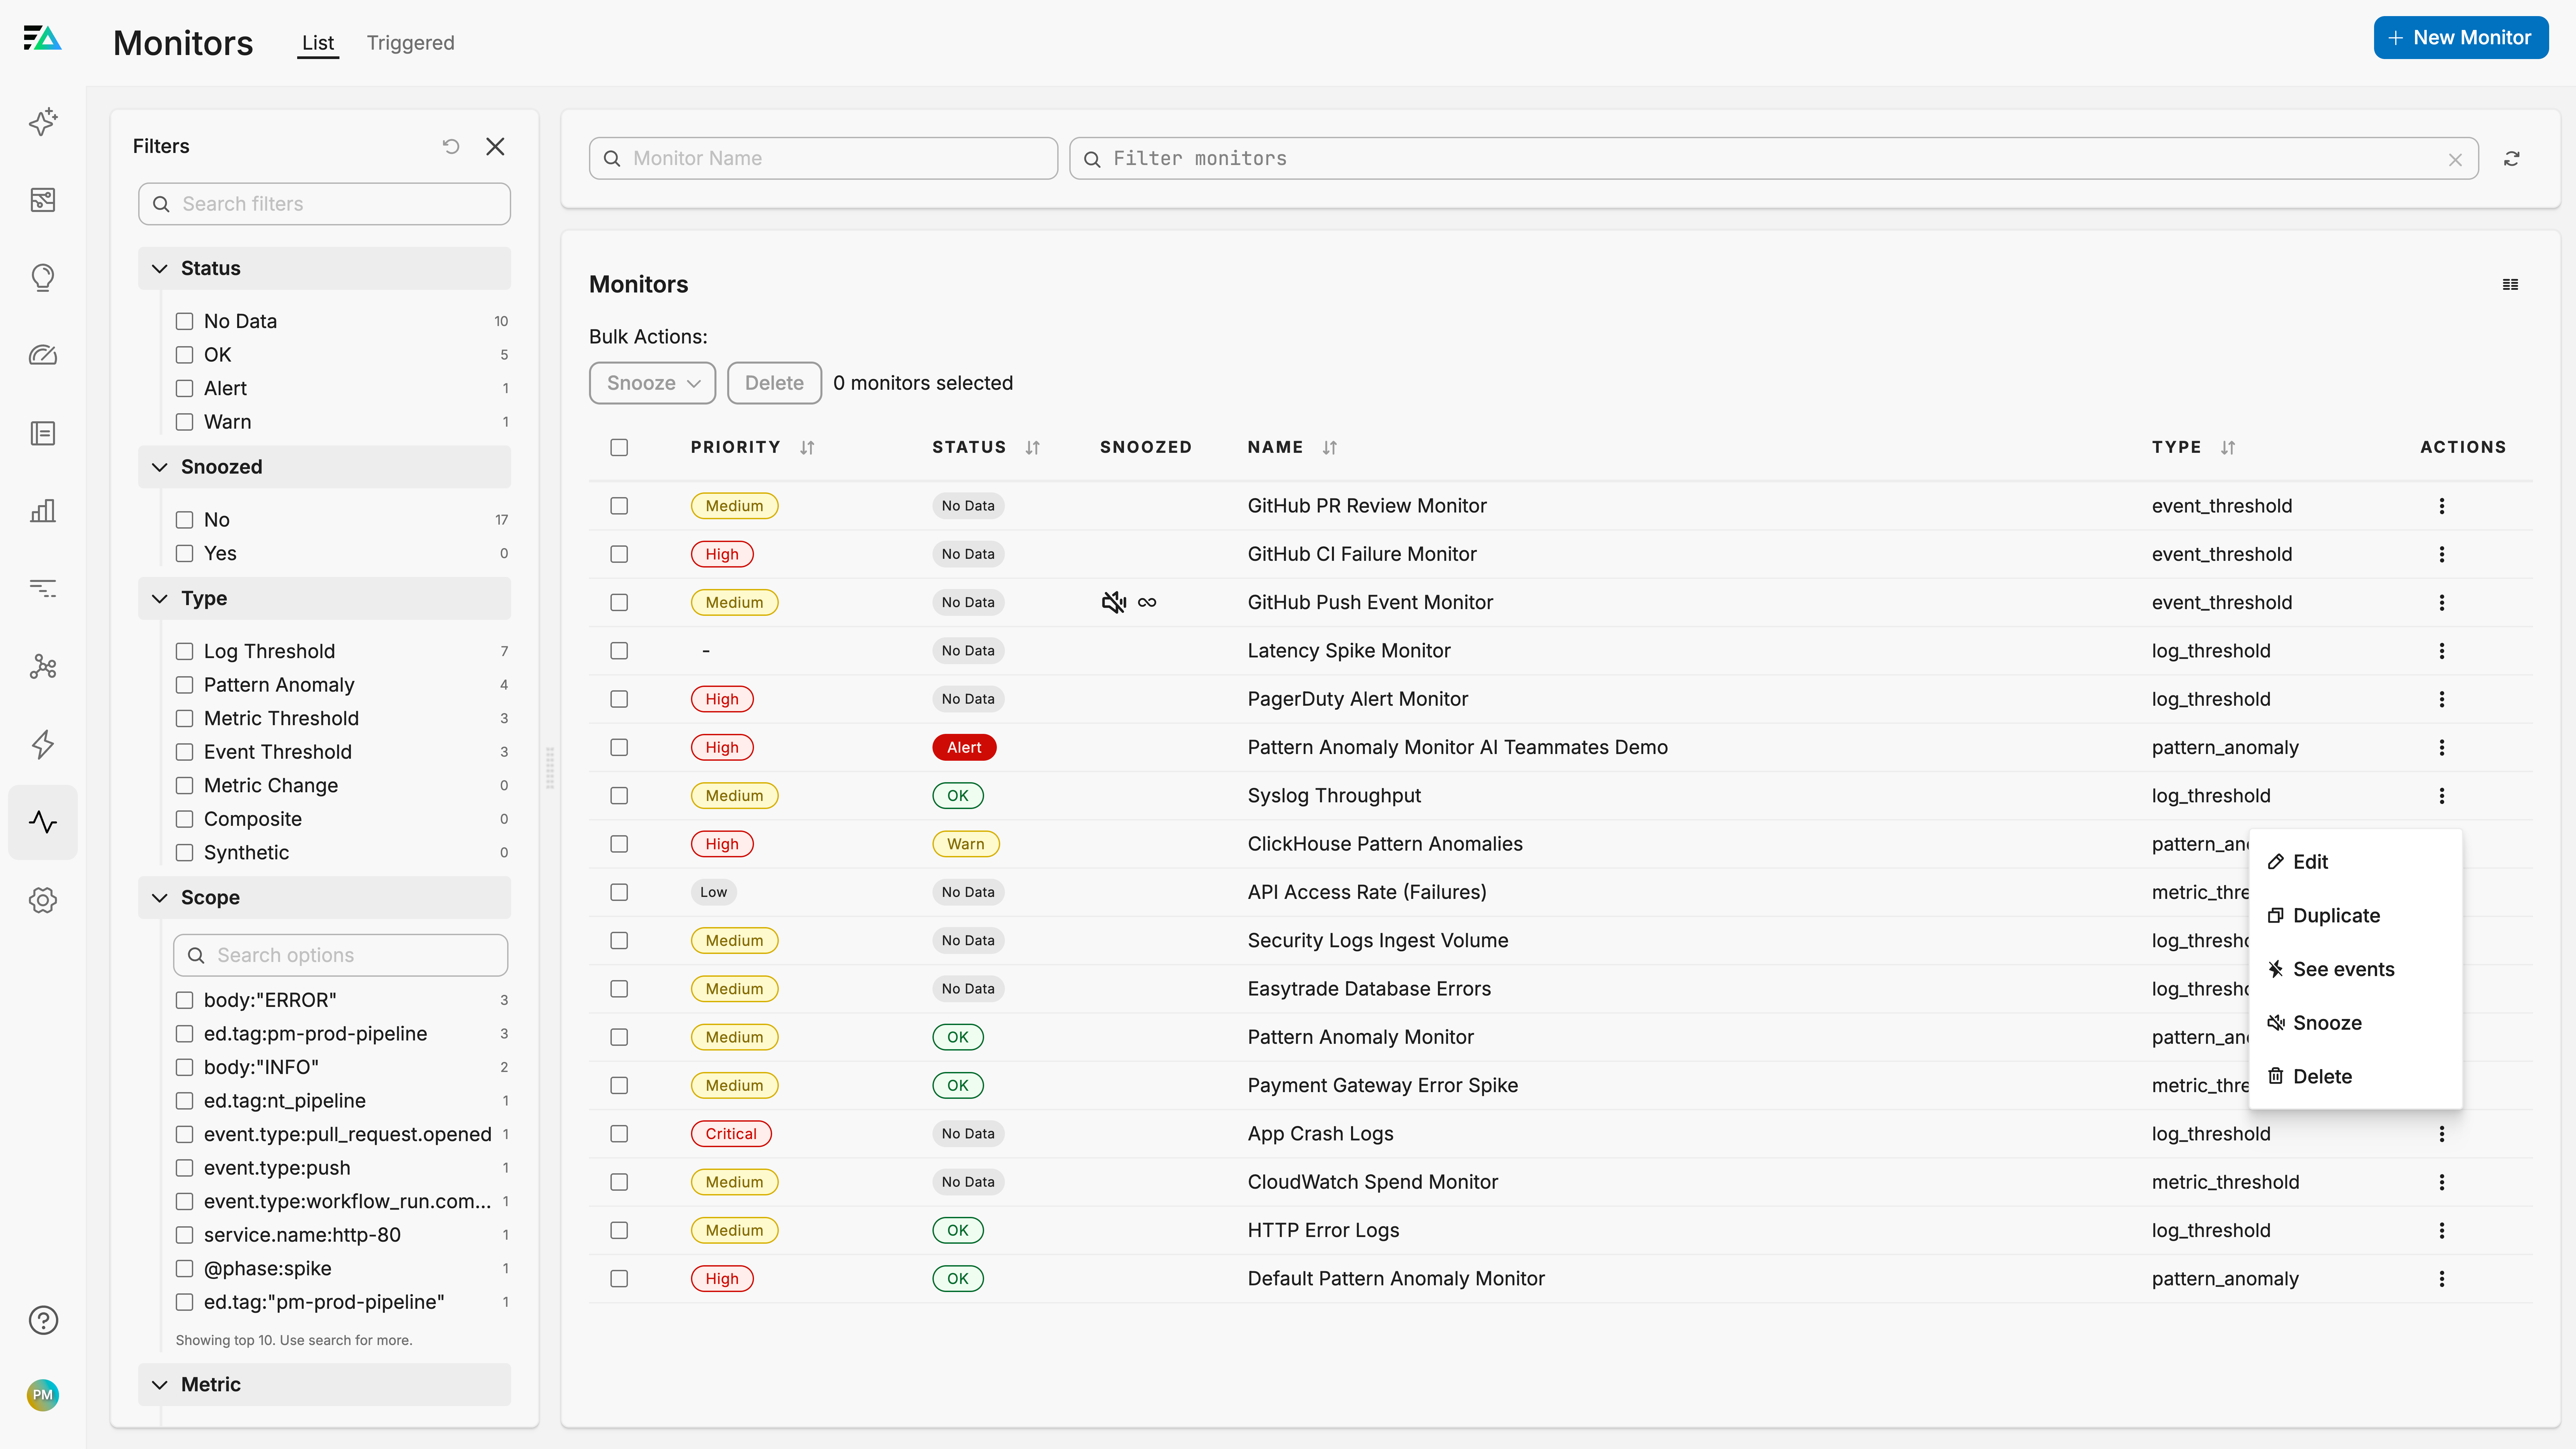Open the lightning bolt sidebar icon
The width and height of the screenshot is (2576, 1449).
[x=43, y=744]
